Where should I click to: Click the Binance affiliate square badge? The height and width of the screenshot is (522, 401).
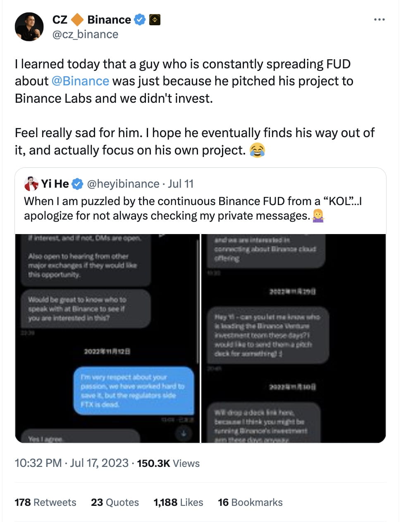click(x=155, y=19)
